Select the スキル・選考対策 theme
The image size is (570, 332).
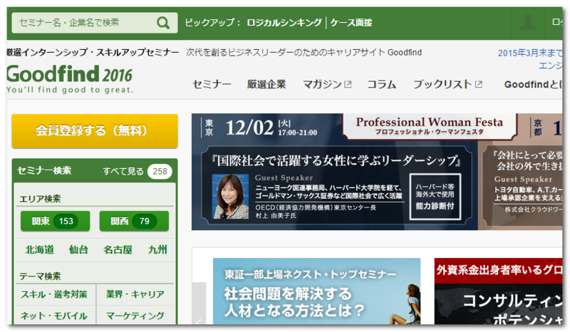[x=54, y=294]
